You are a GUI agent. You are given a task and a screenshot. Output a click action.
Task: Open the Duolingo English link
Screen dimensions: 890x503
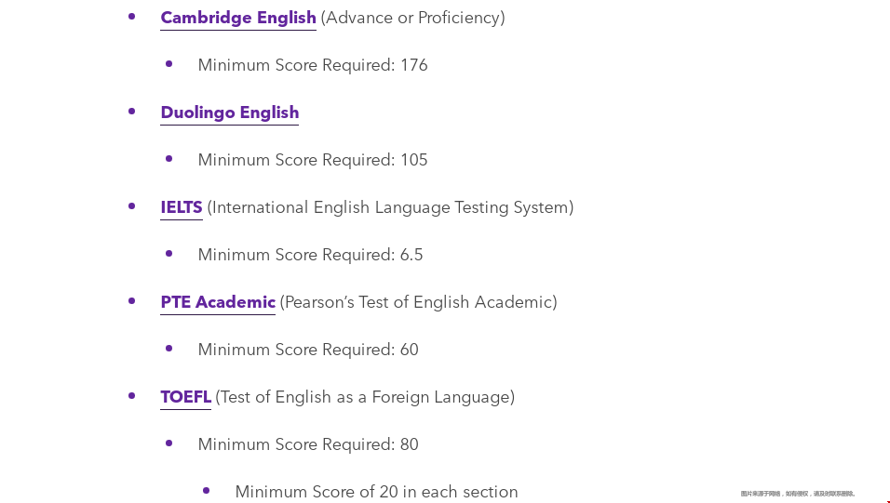pos(229,113)
